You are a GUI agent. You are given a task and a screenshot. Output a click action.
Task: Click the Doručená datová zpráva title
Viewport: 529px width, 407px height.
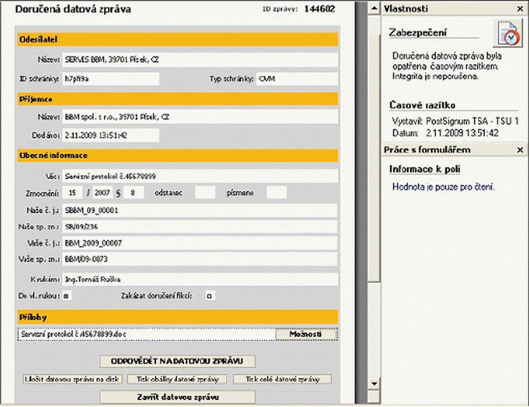point(73,9)
